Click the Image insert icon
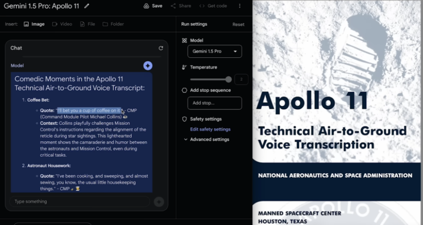The height and width of the screenshot is (225, 423). [26, 24]
